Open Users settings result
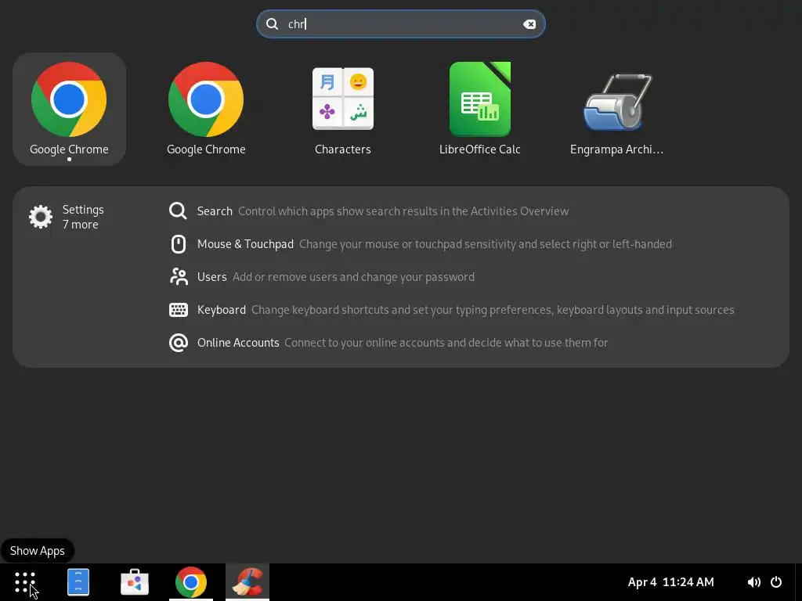802x601 pixels. click(x=322, y=276)
